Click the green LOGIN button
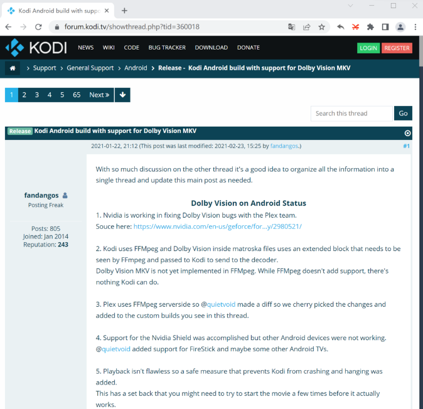Screen dimensions: 423x409 pyautogui.click(x=368, y=48)
